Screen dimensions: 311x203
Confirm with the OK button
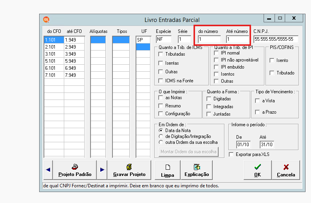257,170
